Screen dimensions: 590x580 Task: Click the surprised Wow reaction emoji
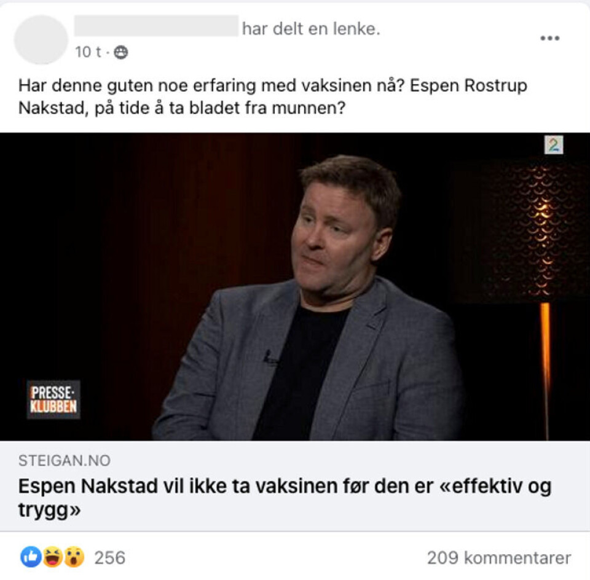[x=74, y=557]
